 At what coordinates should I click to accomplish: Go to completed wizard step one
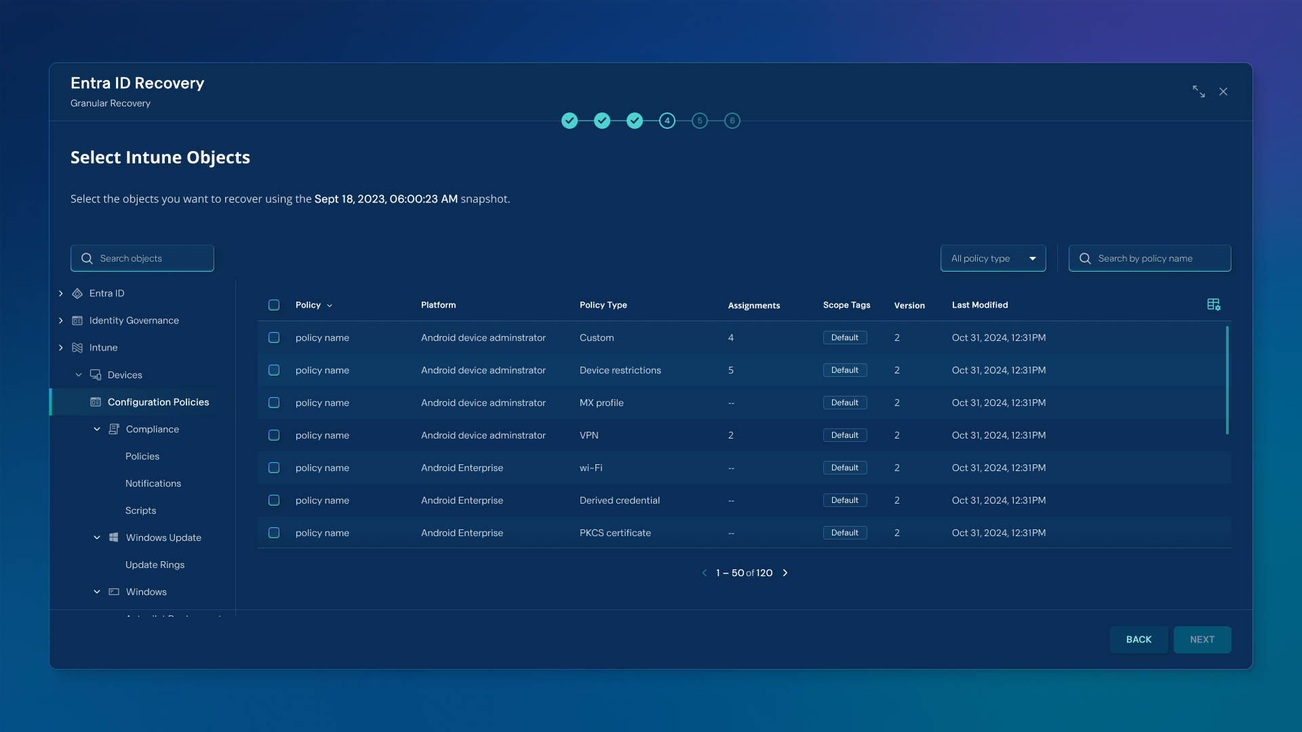point(570,121)
